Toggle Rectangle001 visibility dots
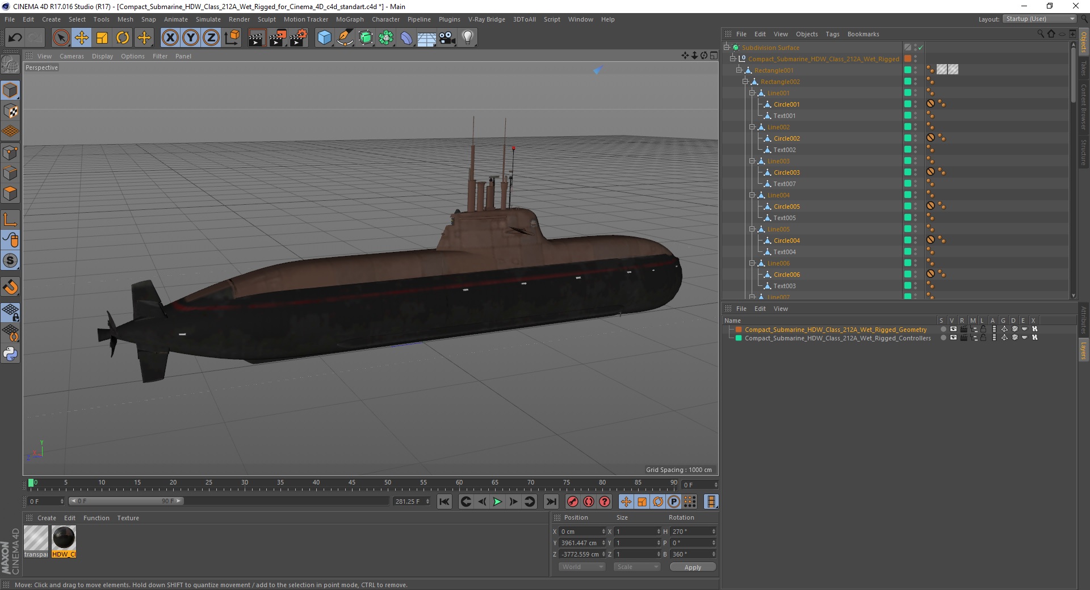The width and height of the screenshot is (1090, 590). click(x=915, y=70)
